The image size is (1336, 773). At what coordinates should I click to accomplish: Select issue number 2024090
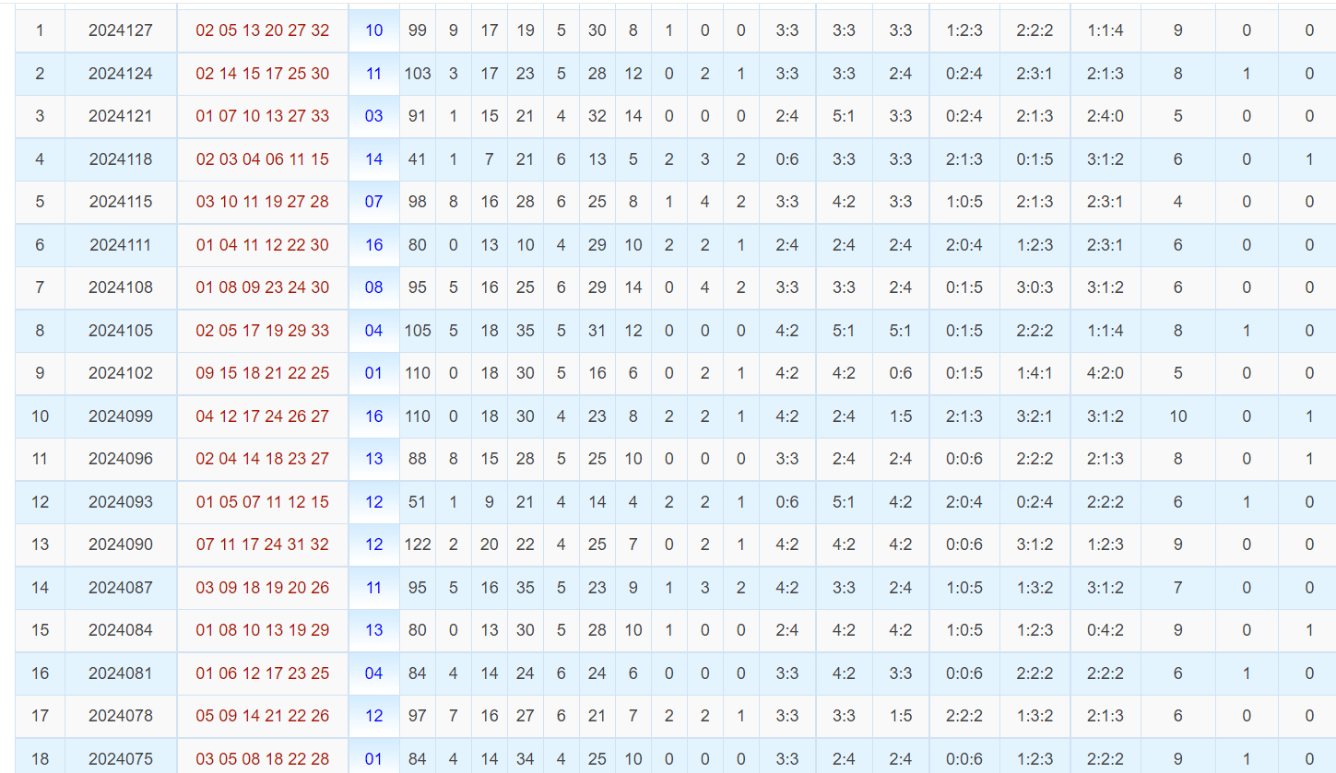click(x=121, y=545)
